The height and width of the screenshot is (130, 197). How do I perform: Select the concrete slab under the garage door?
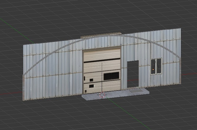coord(116,94)
